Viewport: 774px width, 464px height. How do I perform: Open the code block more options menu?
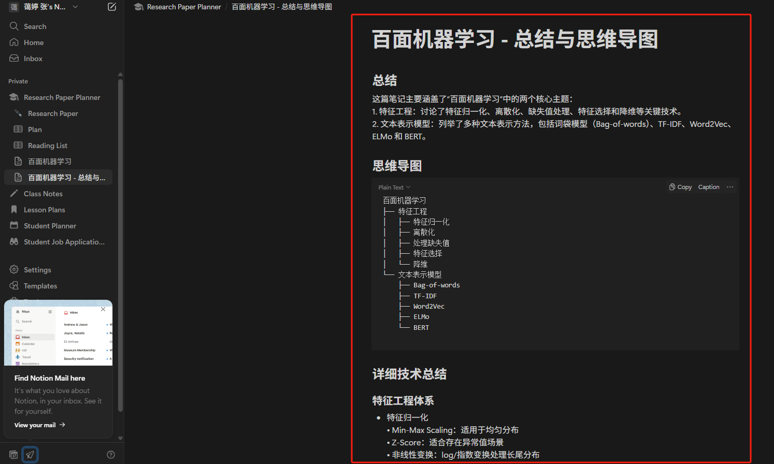pos(730,187)
